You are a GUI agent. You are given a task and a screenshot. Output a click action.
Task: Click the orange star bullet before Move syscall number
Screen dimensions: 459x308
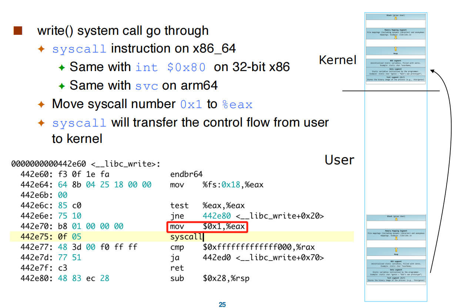tap(41, 104)
